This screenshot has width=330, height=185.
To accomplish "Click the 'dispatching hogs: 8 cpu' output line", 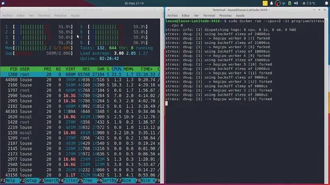I will 230,30.
